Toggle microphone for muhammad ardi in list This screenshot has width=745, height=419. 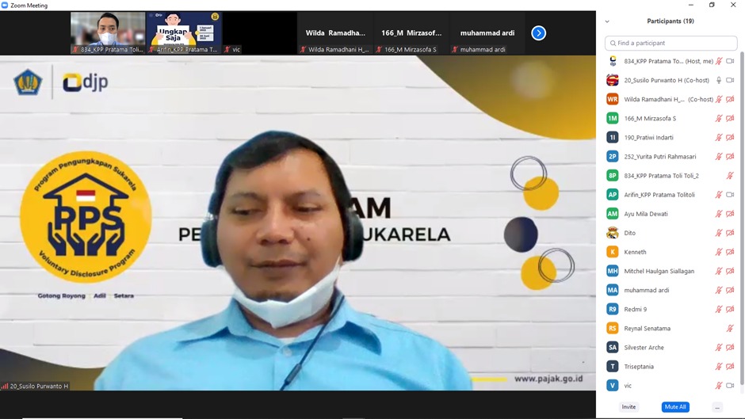click(719, 291)
